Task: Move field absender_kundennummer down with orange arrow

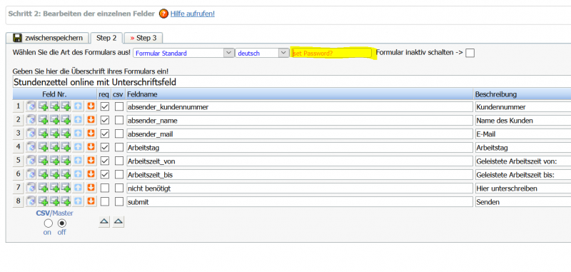Action: pos(91,106)
